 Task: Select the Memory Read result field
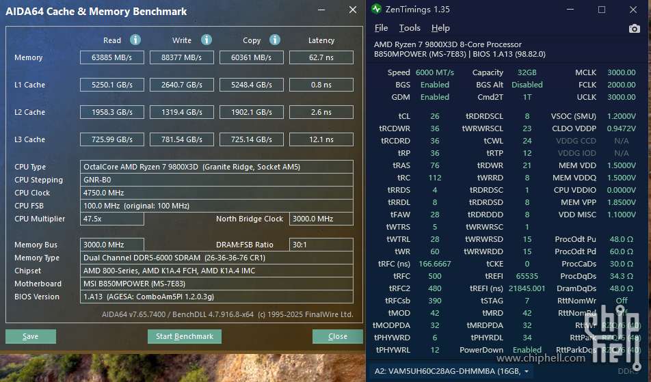pos(112,58)
